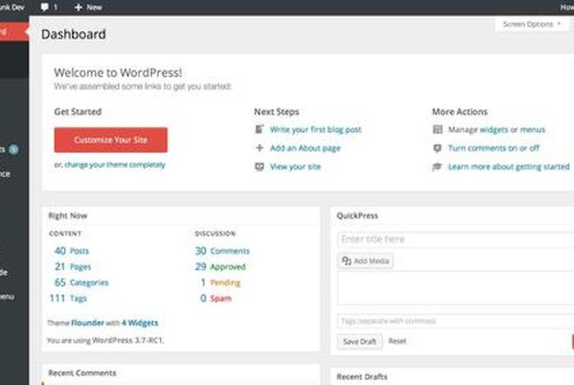Click the write blog post pencil icon

259,129
